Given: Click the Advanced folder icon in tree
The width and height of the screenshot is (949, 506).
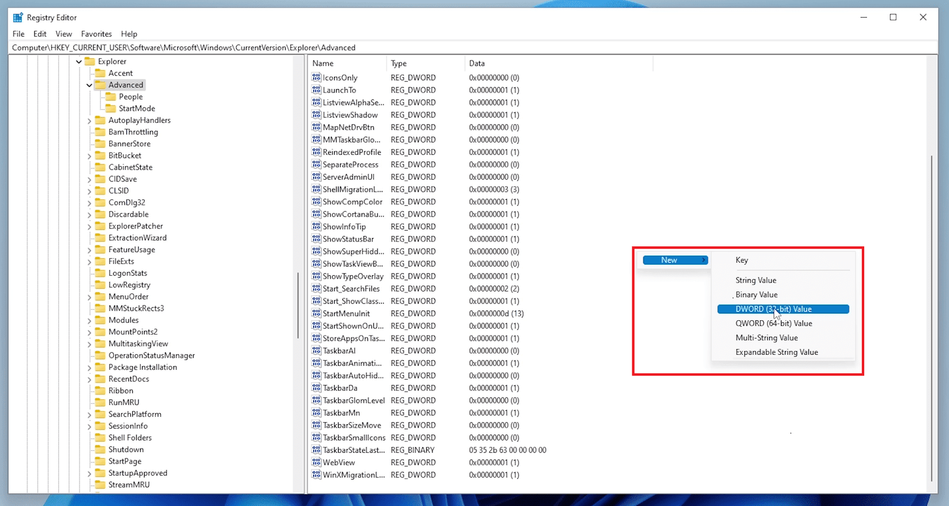Looking at the screenshot, I should (100, 85).
